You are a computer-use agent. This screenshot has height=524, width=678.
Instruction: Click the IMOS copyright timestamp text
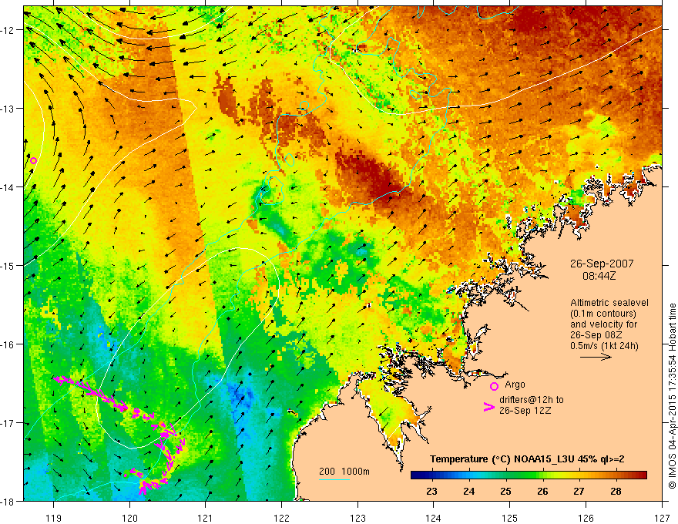pos(672,397)
